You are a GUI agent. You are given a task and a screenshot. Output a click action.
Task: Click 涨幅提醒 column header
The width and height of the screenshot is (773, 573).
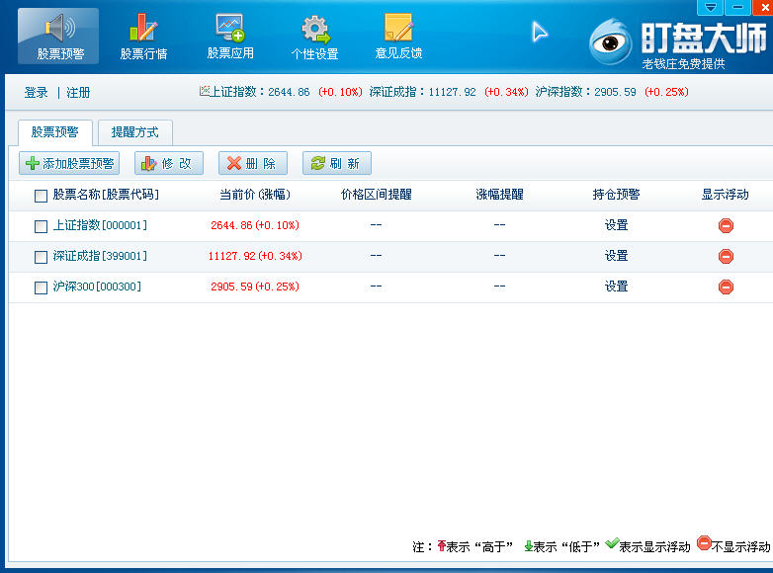pyautogui.click(x=499, y=195)
